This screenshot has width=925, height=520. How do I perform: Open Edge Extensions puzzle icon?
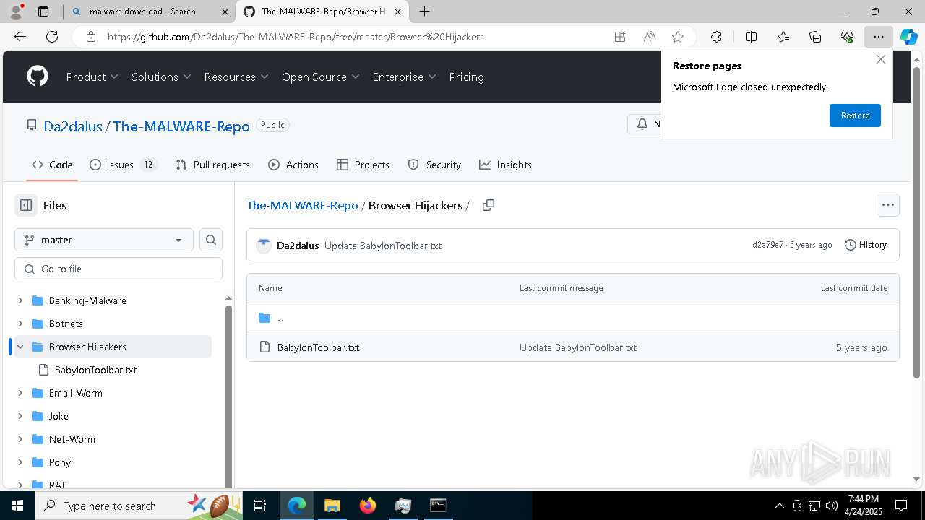click(x=716, y=37)
